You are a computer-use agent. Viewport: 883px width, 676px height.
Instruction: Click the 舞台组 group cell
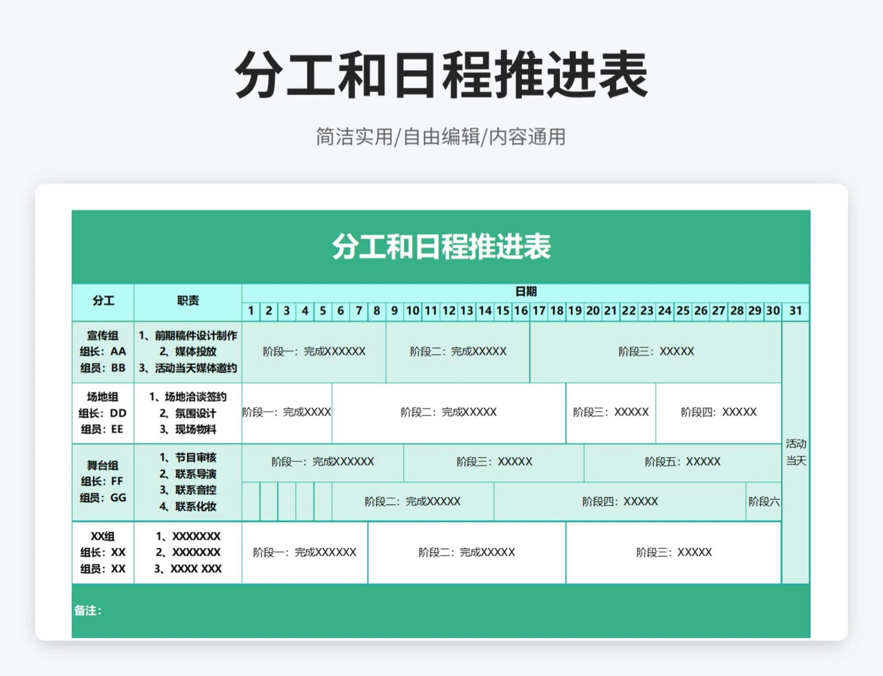click(102, 482)
